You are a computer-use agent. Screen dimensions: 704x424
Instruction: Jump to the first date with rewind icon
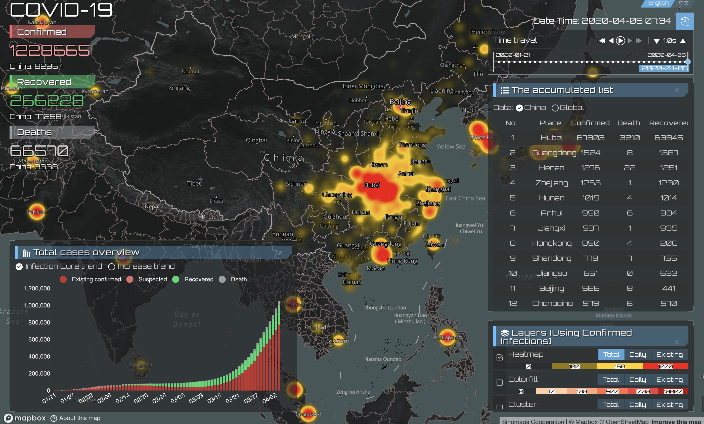pyautogui.click(x=602, y=41)
